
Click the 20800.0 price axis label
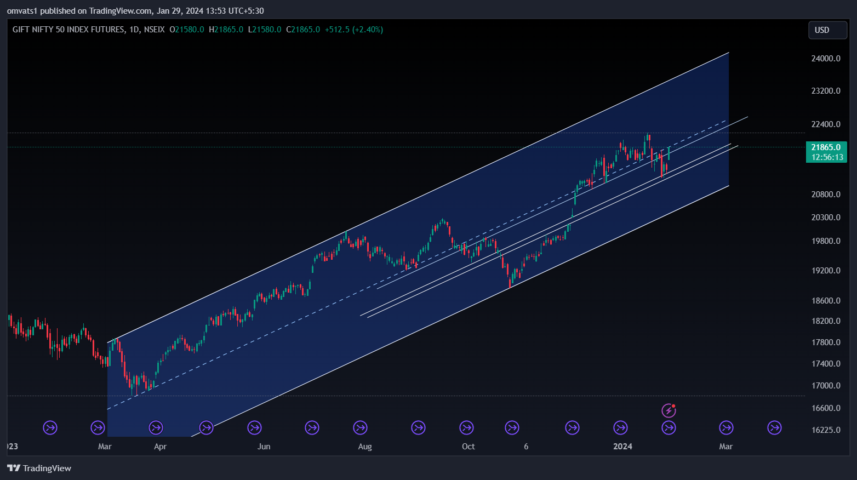click(826, 195)
